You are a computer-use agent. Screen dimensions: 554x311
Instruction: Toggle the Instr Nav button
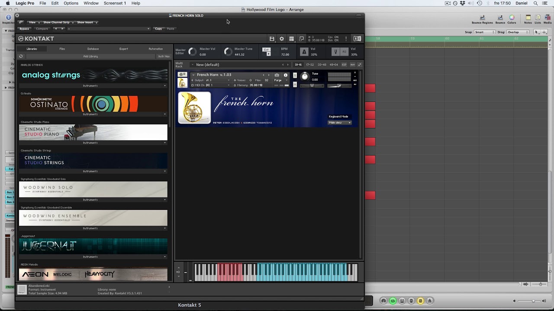pyautogui.click(x=164, y=56)
